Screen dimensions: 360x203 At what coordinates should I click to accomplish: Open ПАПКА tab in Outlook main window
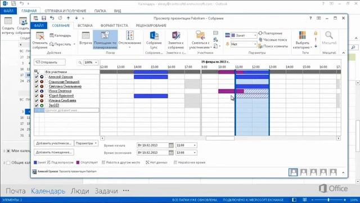pyautogui.click(x=100, y=11)
